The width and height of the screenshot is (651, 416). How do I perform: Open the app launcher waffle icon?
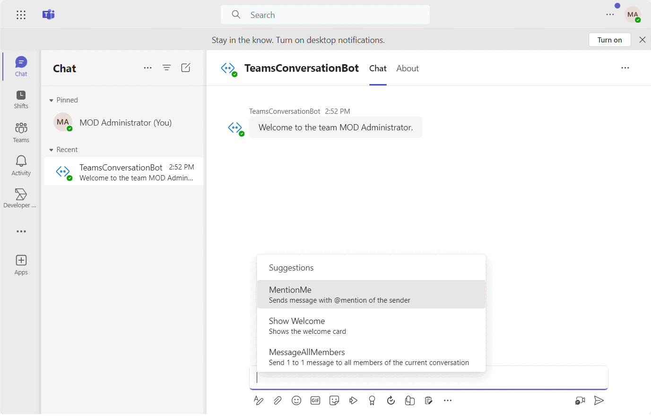pos(21,15)
